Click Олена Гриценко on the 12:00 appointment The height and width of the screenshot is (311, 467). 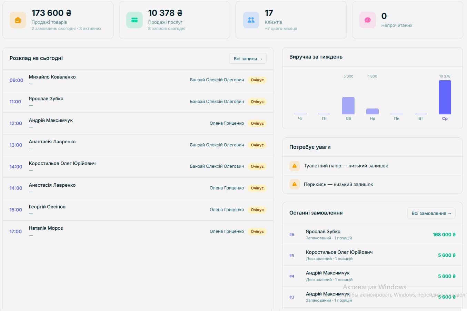tap(227, 123)
